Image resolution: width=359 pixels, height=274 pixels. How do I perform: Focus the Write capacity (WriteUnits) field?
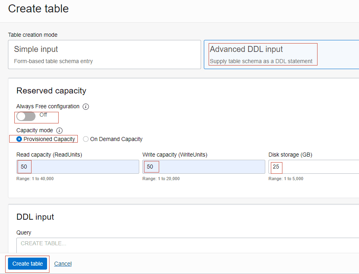point(204,167)
